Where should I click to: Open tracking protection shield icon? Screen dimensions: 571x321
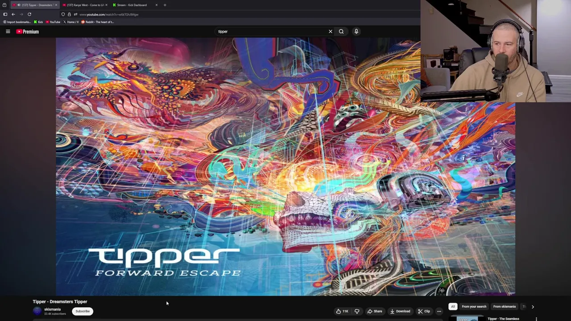pos(63,14)
